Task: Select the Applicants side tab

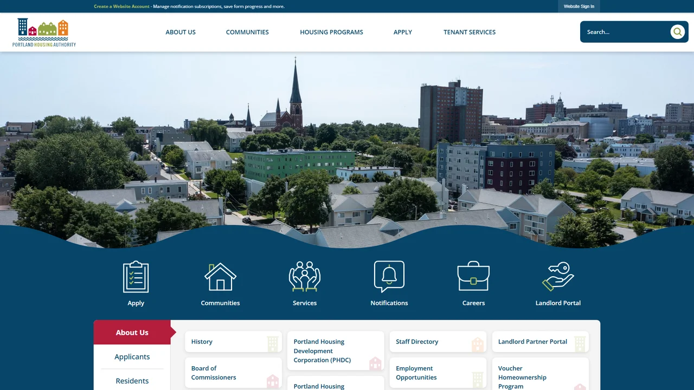Action: coord(132,356)
